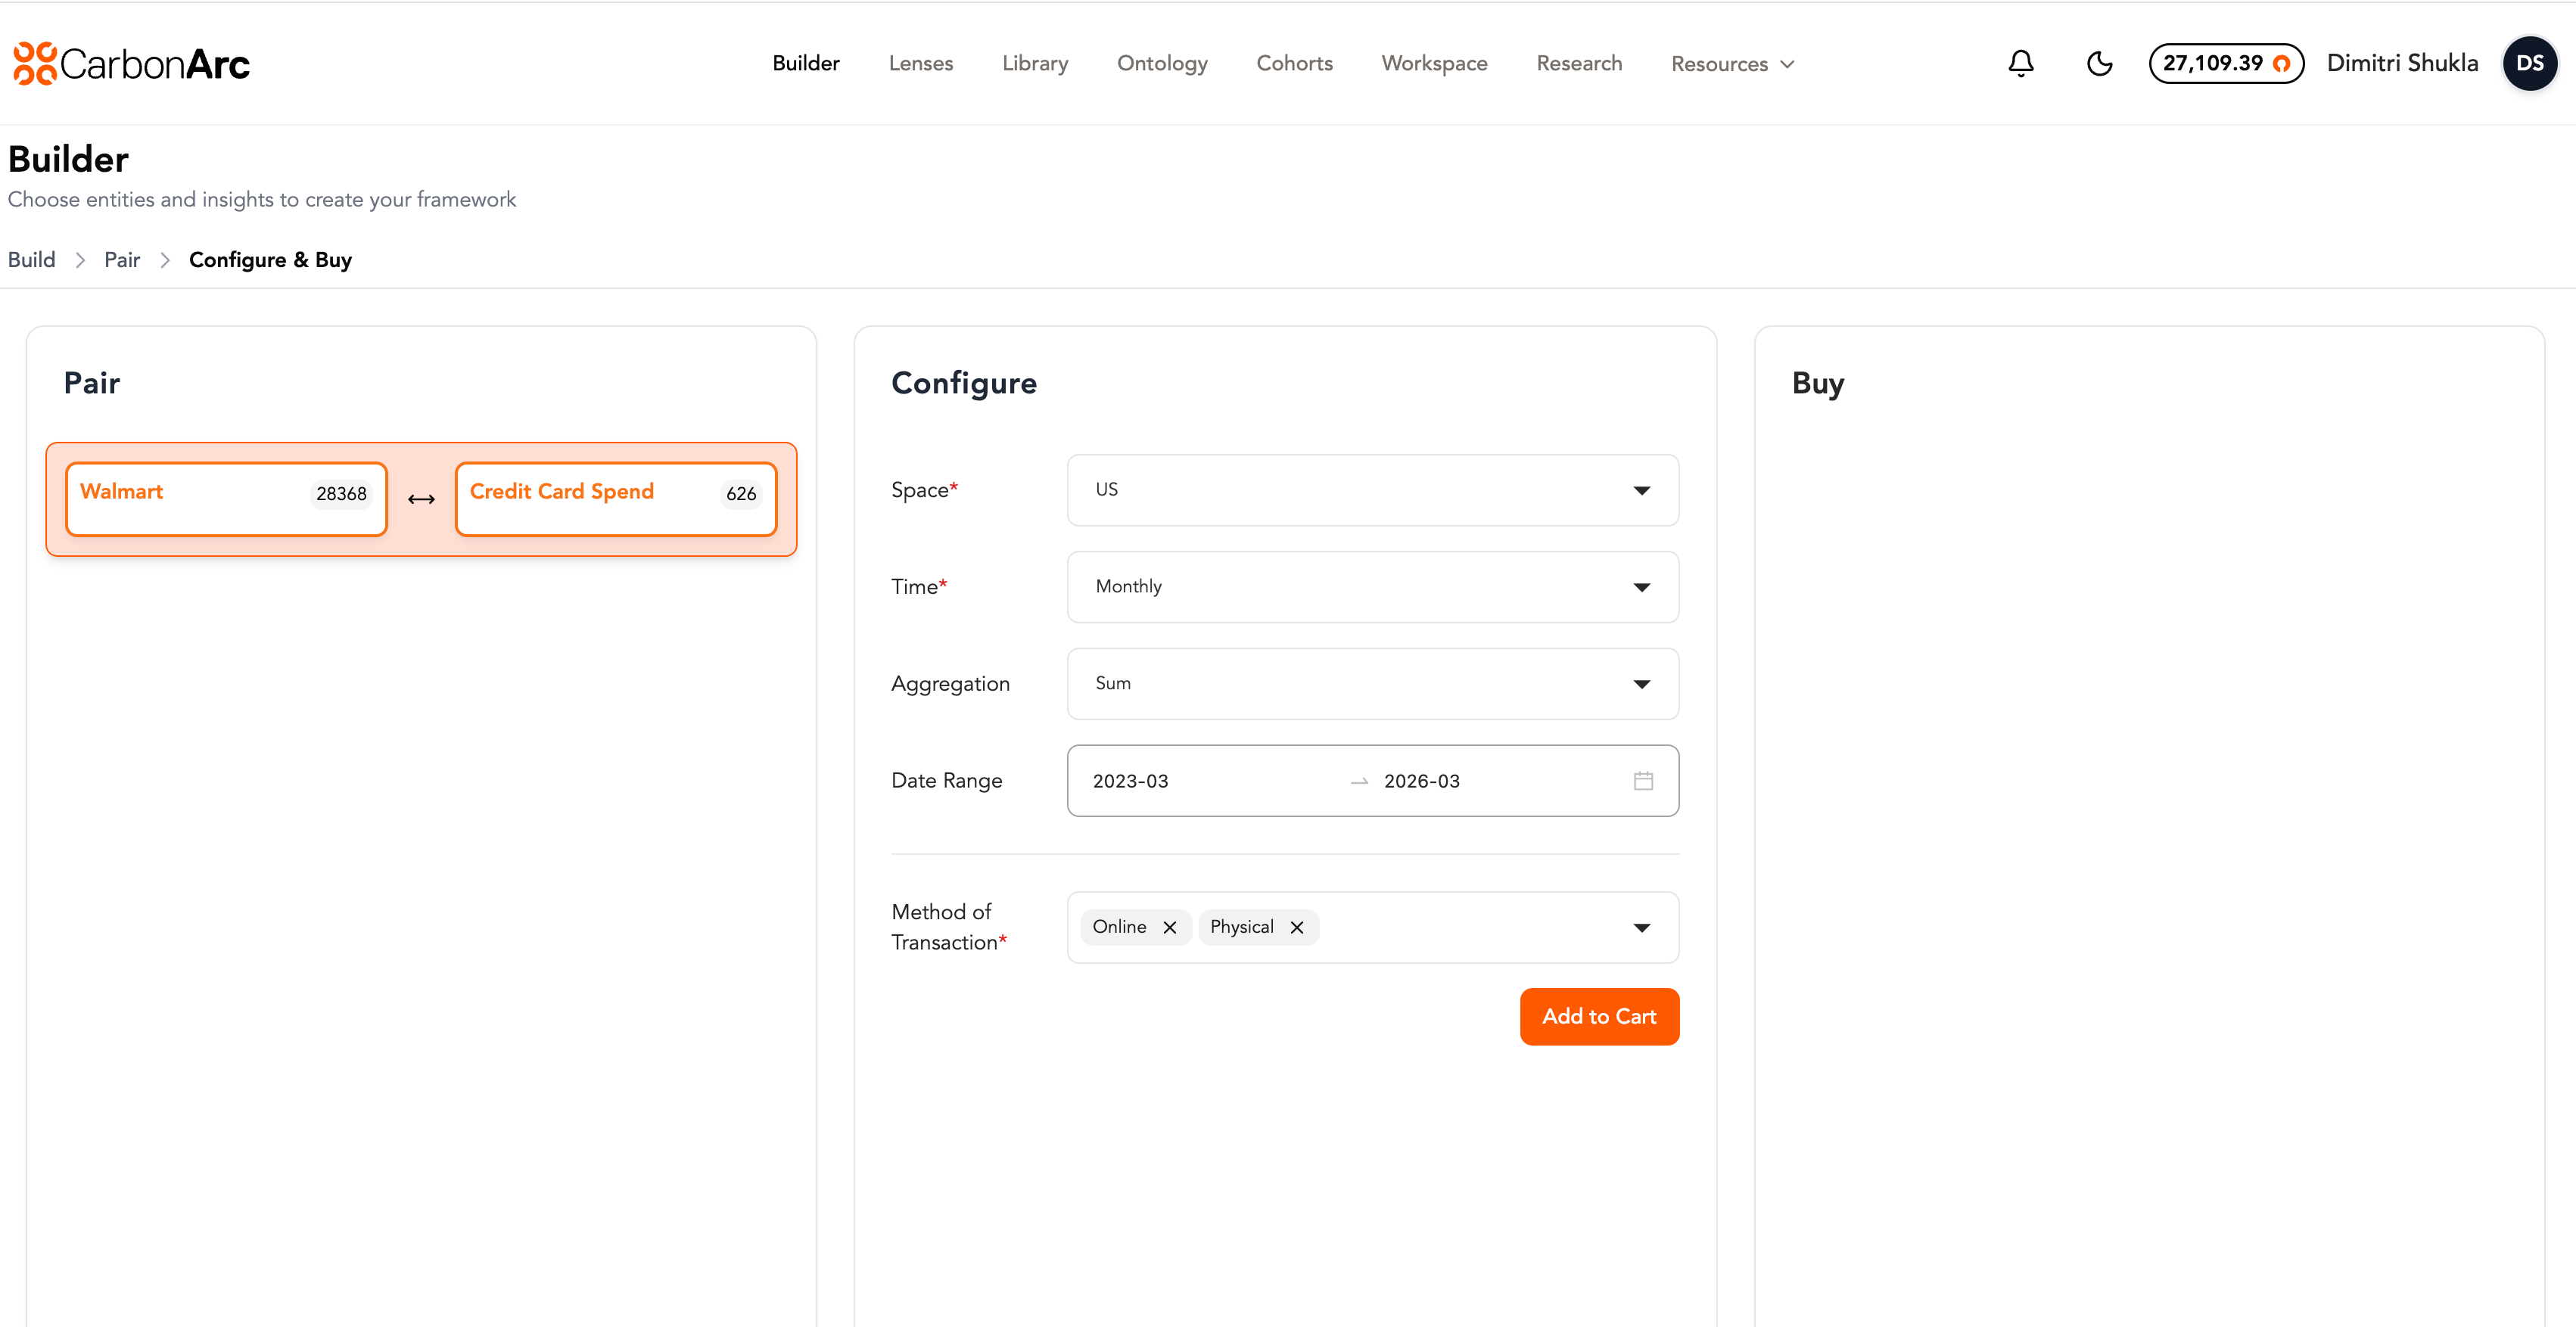Remove the Online transaction tag
The image size is (2576, 1327).
coord(1169,927)
